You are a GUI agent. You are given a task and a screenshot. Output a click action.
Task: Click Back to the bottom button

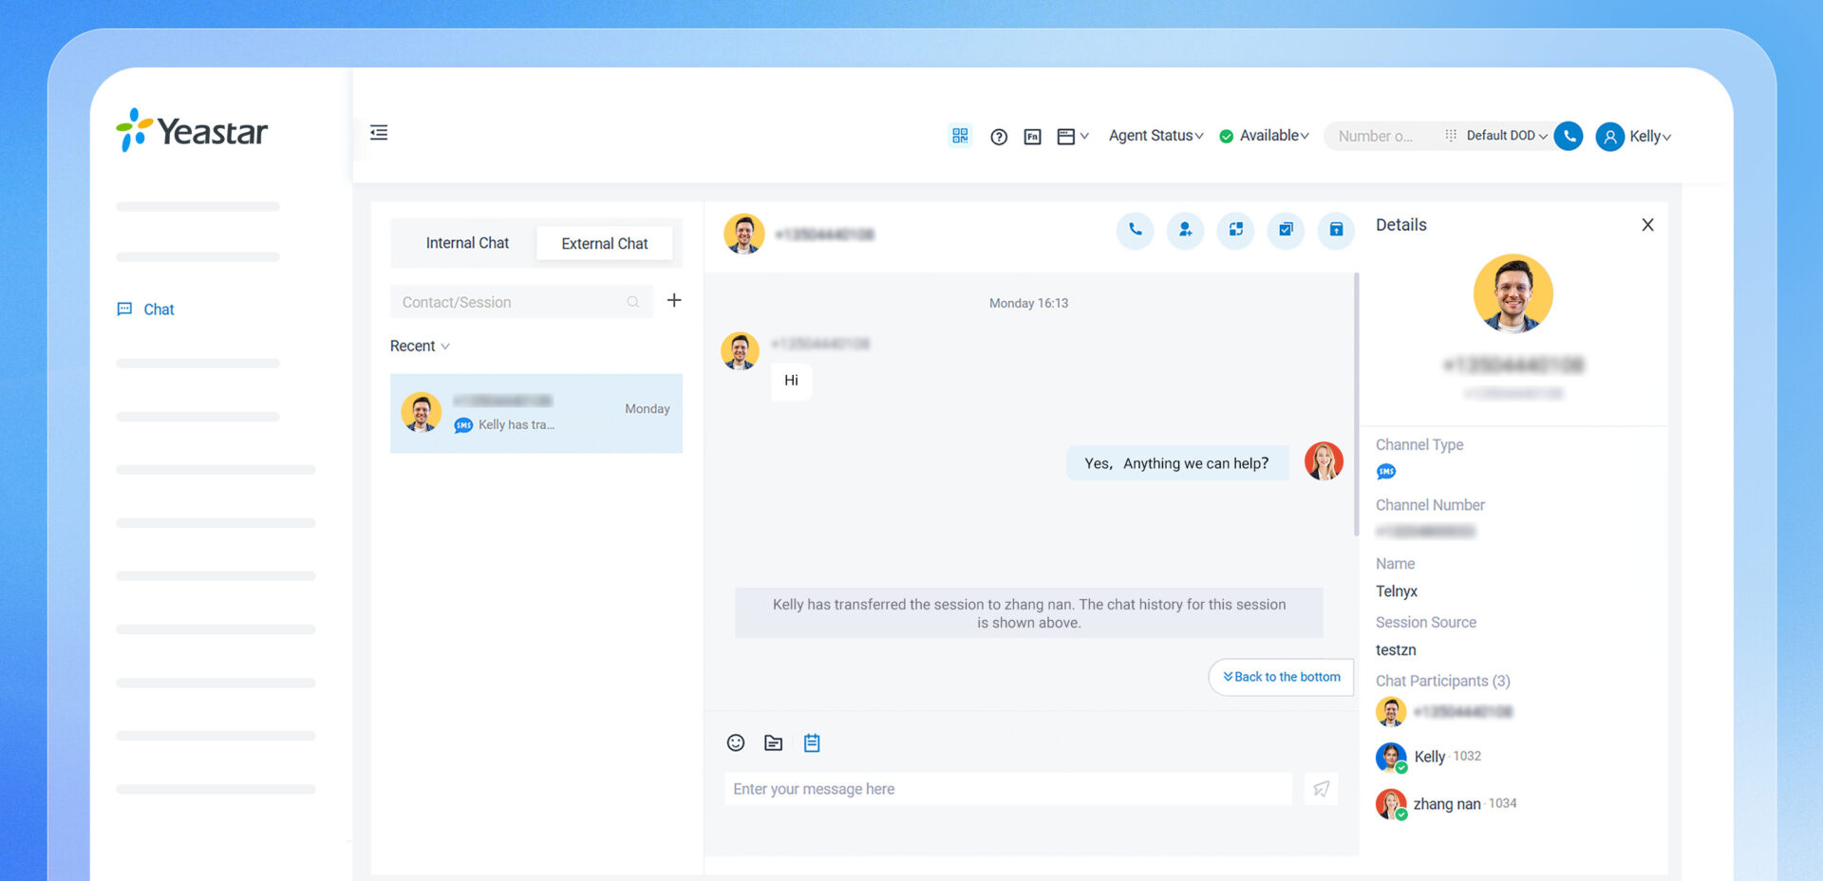pyautogui.click(x=1281, y=677)
